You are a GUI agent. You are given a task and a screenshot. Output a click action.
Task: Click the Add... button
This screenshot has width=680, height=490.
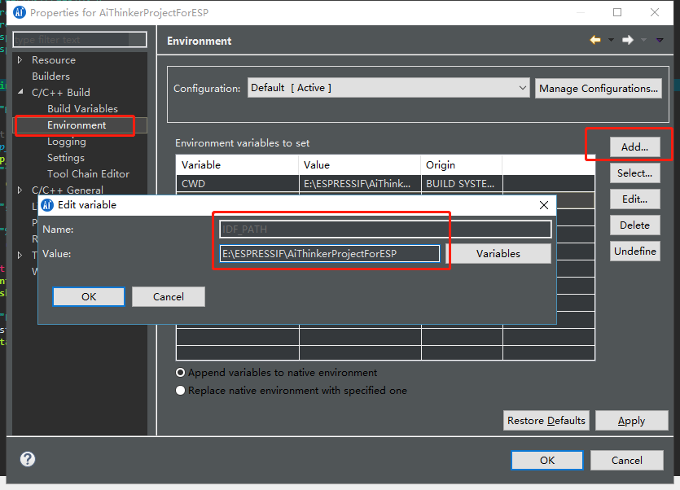coord(635,147)
